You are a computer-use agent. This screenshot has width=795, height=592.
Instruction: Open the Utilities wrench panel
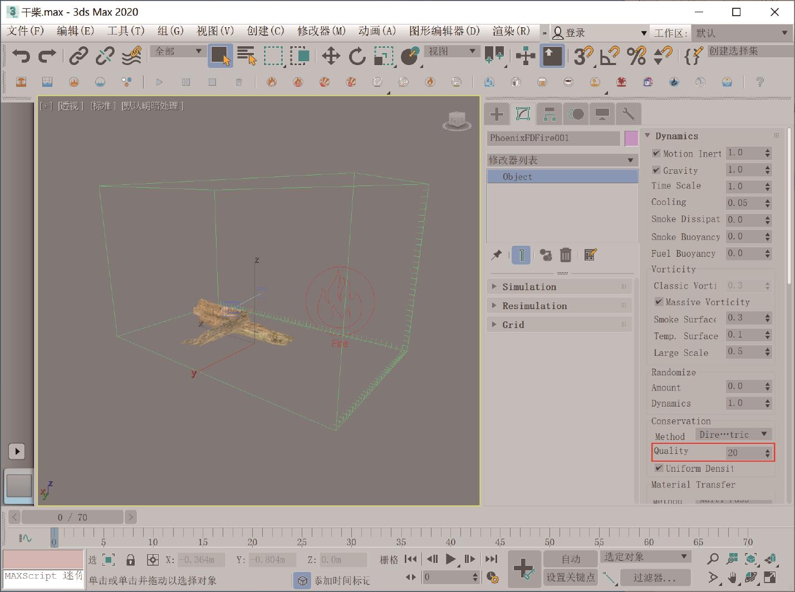(629, 114)
